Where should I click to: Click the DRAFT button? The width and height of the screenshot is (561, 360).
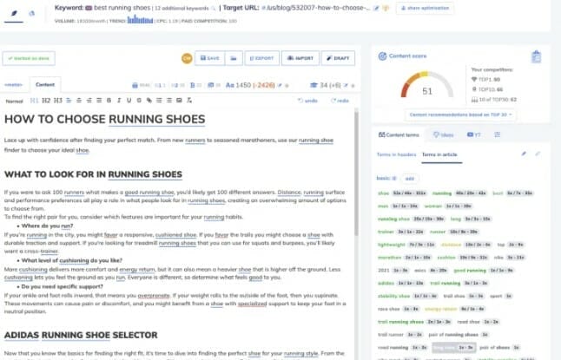[x=338, y=58]
